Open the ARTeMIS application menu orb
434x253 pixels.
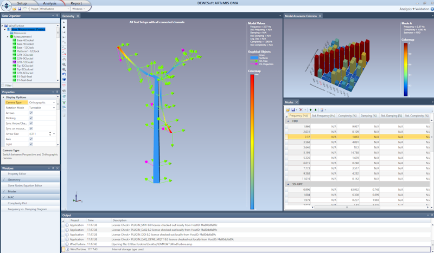tap(6, 5)
